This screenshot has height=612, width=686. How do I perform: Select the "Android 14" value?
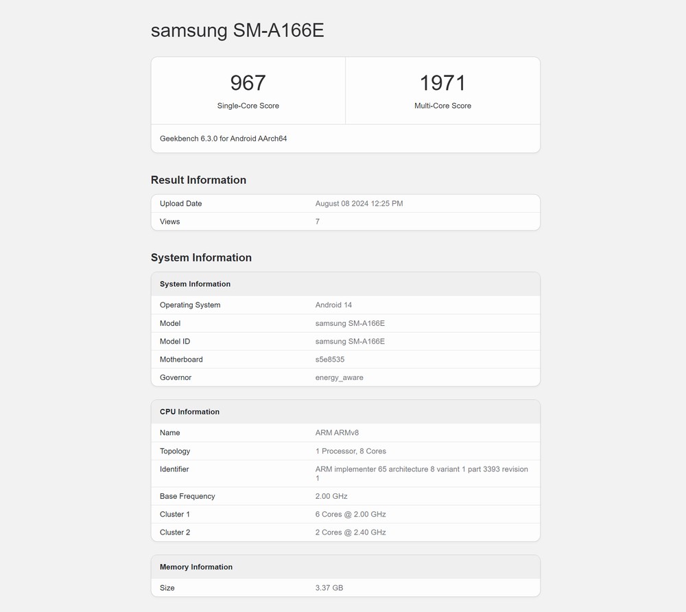(x=333, y=305)
